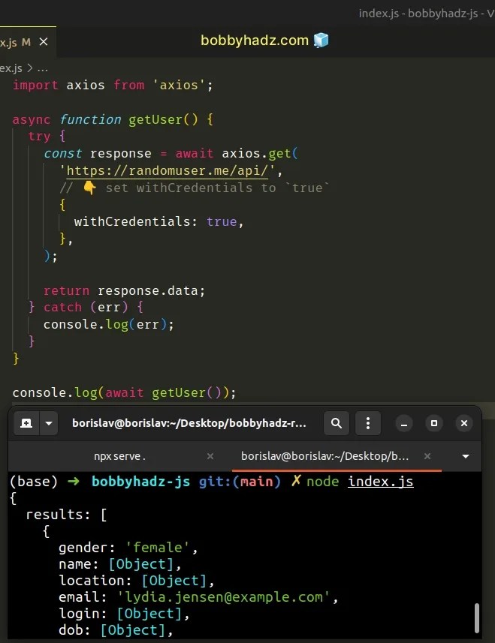Click 'return response.data;' line
The height and width of the screenshot is (643, 495).
coord(124,291)
